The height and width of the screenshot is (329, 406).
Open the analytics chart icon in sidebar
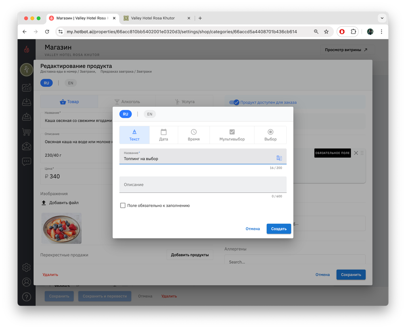(27, 88)
